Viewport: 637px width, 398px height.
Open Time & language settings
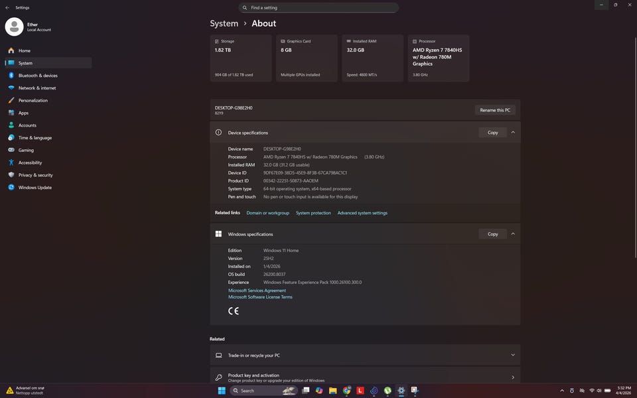pos(48,138)
